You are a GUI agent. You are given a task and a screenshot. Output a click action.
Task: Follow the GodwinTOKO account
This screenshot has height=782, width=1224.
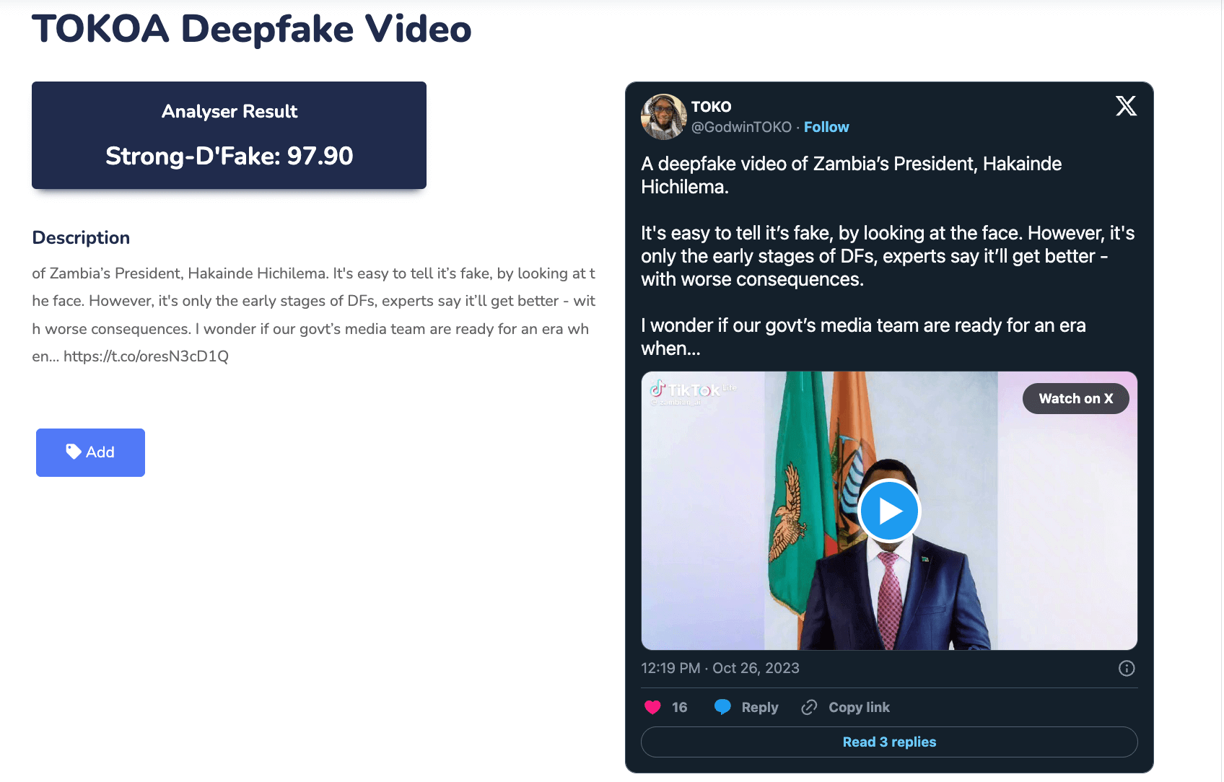pos(826,127)
